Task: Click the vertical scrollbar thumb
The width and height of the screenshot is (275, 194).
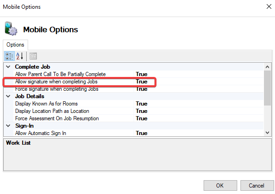Action: point(267,88)
